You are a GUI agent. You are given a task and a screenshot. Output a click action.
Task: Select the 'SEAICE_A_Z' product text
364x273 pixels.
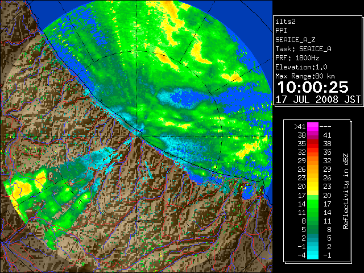(x=295, y=40)
